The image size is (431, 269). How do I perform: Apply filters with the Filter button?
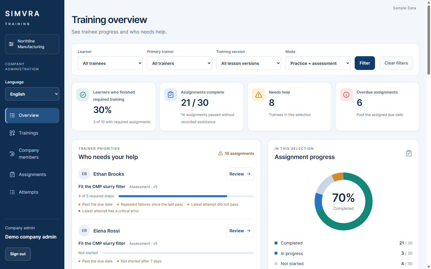pos(365,63)
